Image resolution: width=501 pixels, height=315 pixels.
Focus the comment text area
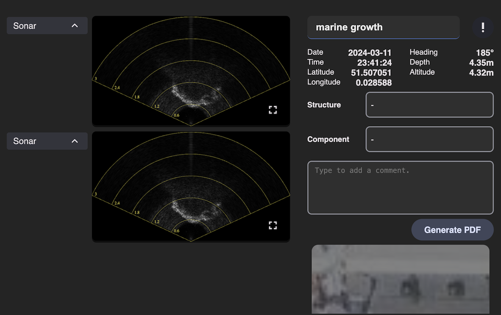tap(401, 187)
